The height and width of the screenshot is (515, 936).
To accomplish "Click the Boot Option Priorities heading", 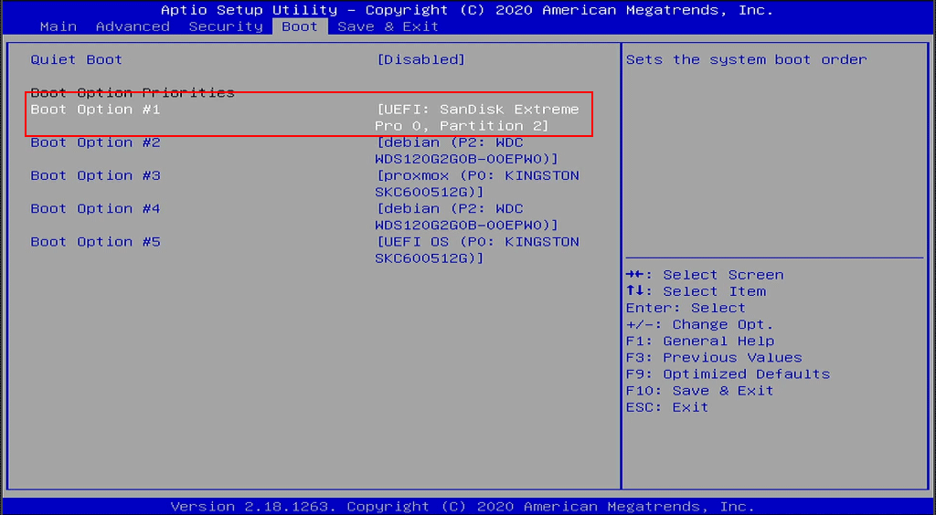I will [x=133, y=93].
